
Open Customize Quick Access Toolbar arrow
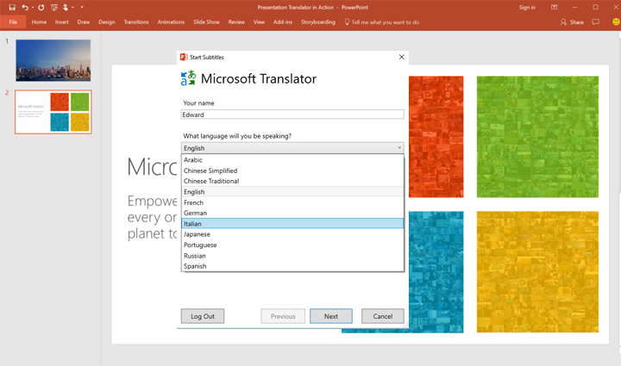[x=82, y=8]
